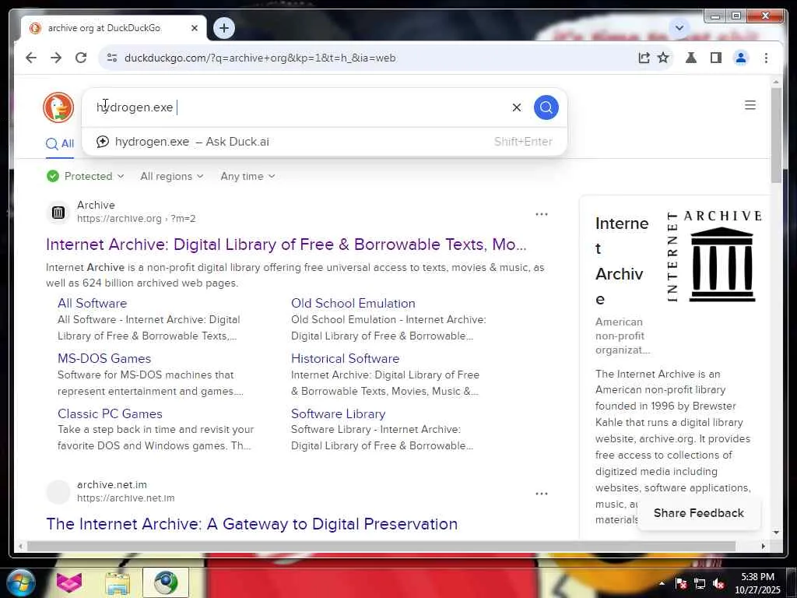
Task: Open the Classic PC Games sitelink
Action: pyautogui.click(x=110, y=414)
